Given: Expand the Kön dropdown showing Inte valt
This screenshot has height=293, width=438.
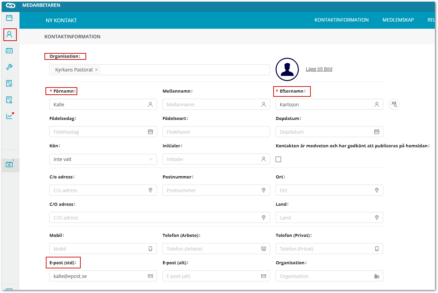Looking at the screenshot, I should (103, 159).
